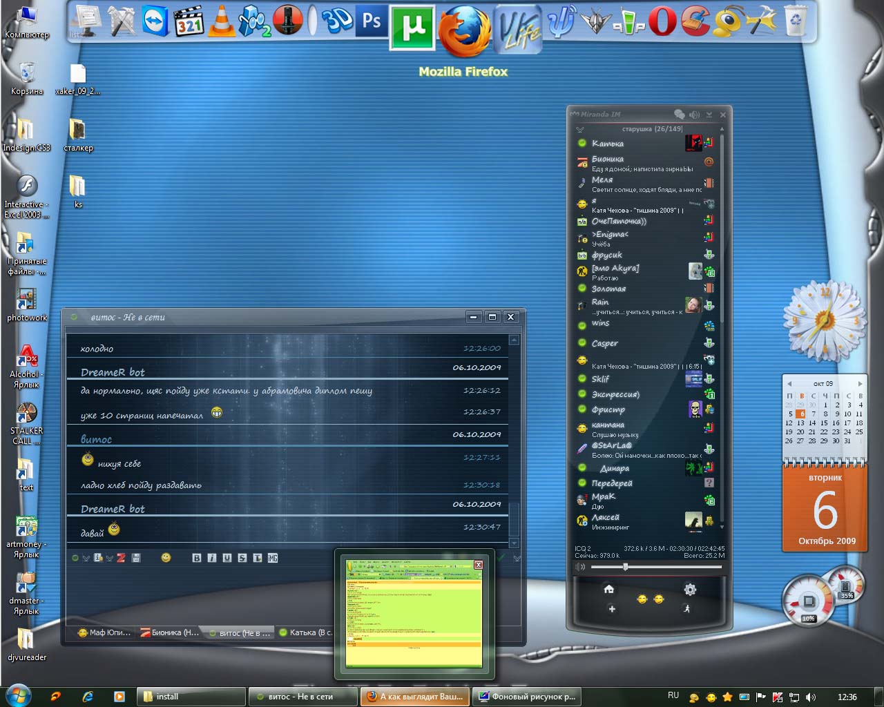Switch to the Бионика chat tab
Image resolution: width=884 pixels, height=707 pixels.
pos(170,632)
